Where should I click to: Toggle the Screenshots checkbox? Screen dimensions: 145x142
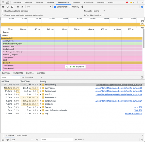55,7
